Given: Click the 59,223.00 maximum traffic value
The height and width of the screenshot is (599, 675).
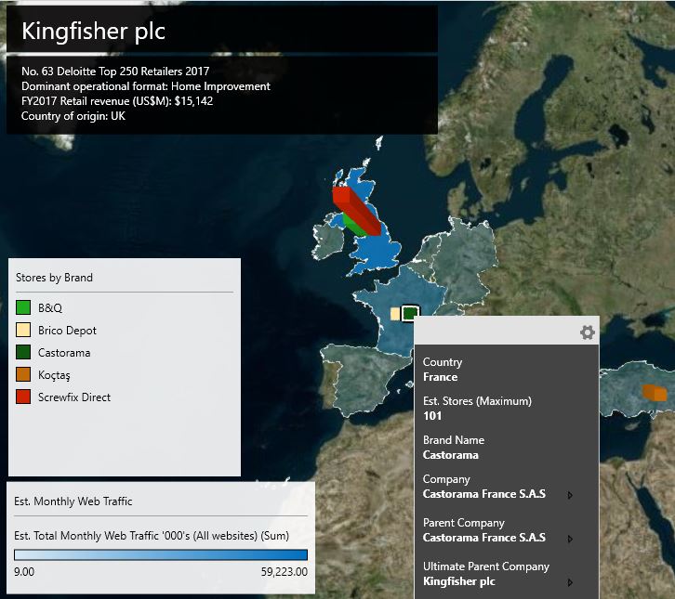Looking at the screenshot, I should coord(285,571).
